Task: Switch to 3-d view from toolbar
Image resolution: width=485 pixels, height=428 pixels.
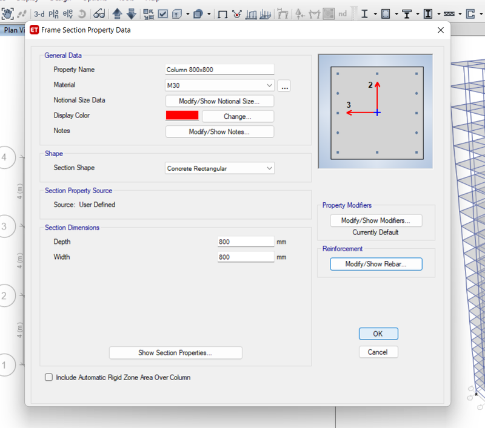Action: pyautogui.click(x=39, y=14)
